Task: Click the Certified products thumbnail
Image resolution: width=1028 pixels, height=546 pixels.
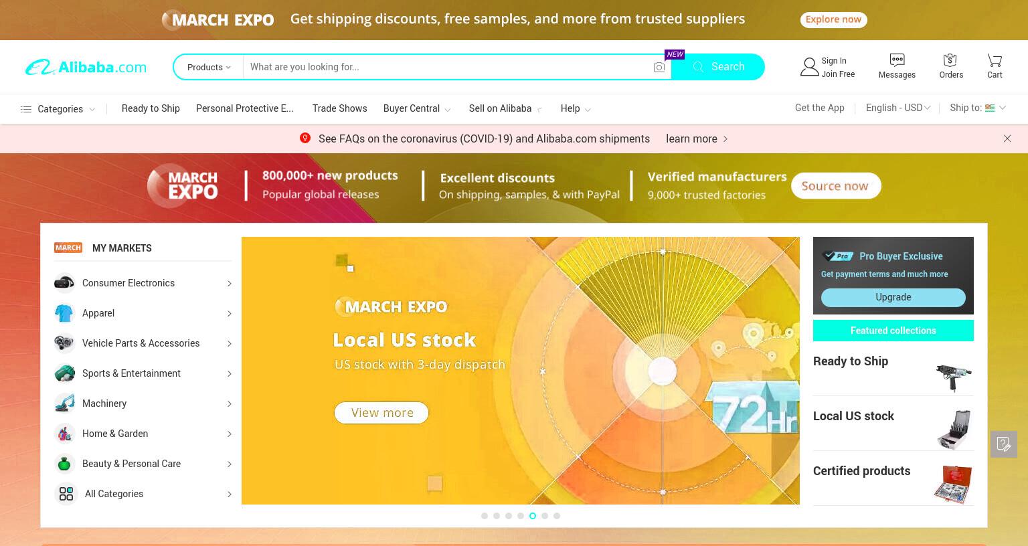Action: [x=953, y=484]
